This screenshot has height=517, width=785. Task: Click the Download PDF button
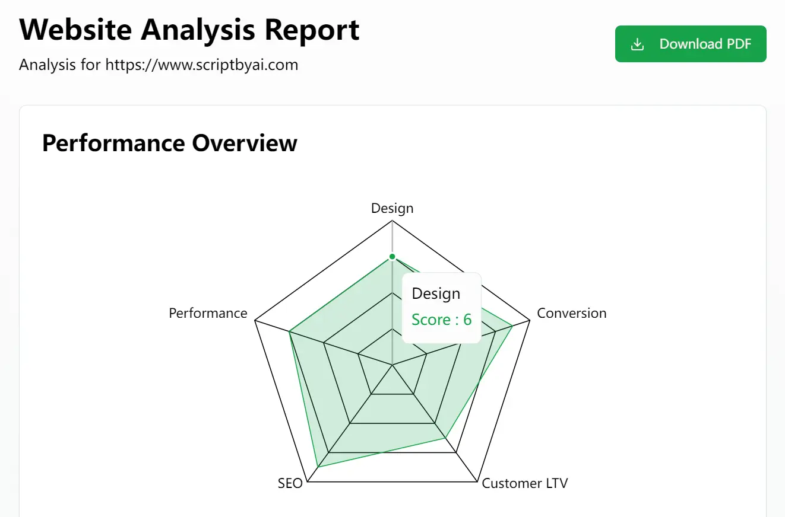[x=691, y=44]
